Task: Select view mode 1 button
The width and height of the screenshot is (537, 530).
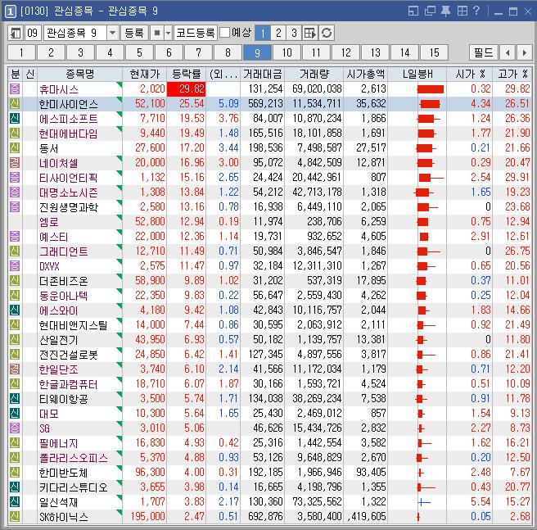Action: (263, 34)
